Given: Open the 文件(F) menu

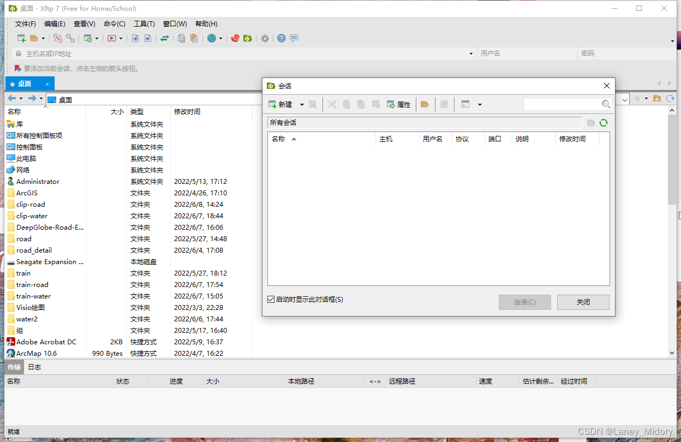Looking at the screenshot, I should coord(25,23).
